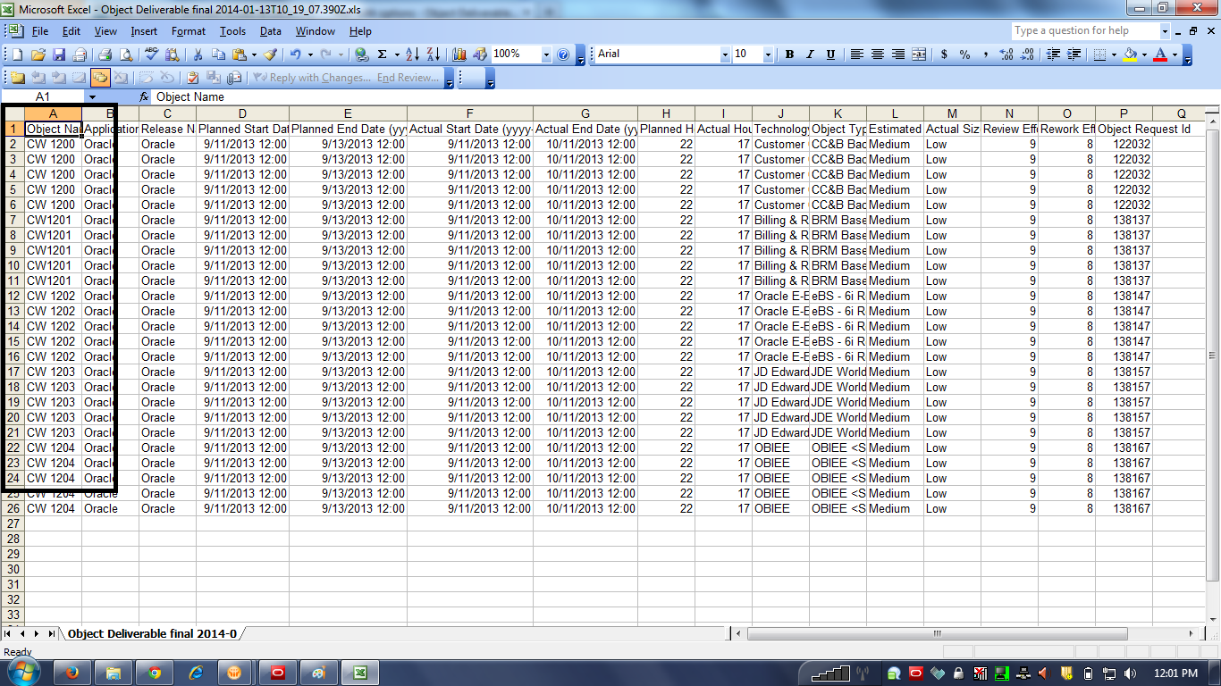Click the Print icon
Image resolution: width=1221 pixels, height=686 pixels.
tap(105, 54)
